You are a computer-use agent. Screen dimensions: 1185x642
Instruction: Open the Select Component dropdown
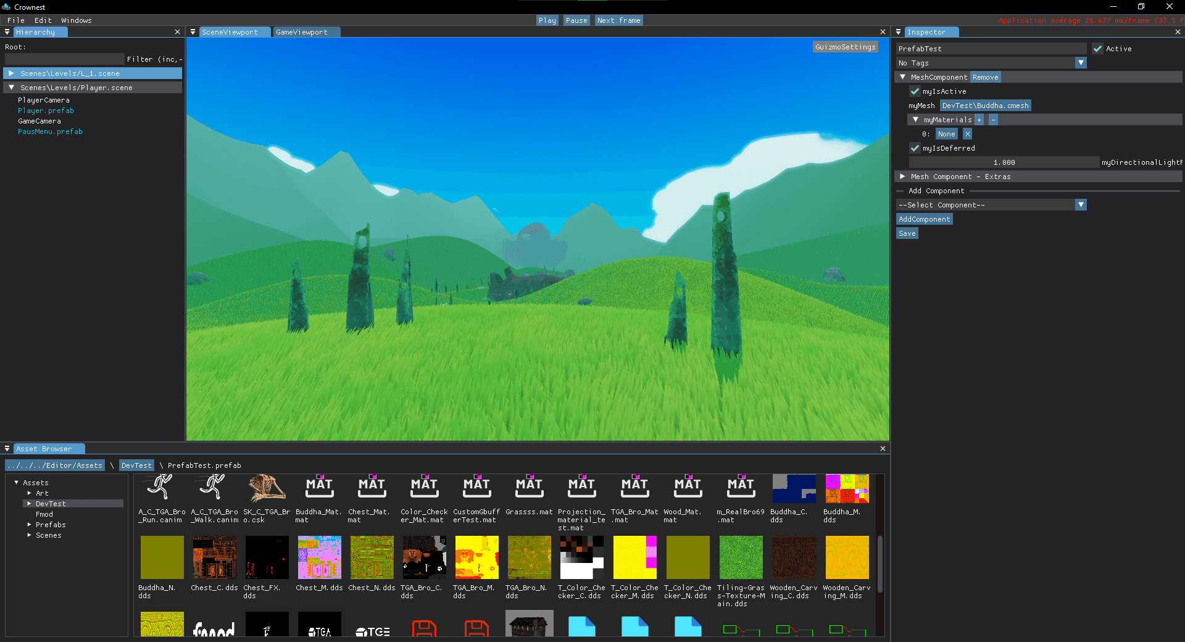[1081, 205]
